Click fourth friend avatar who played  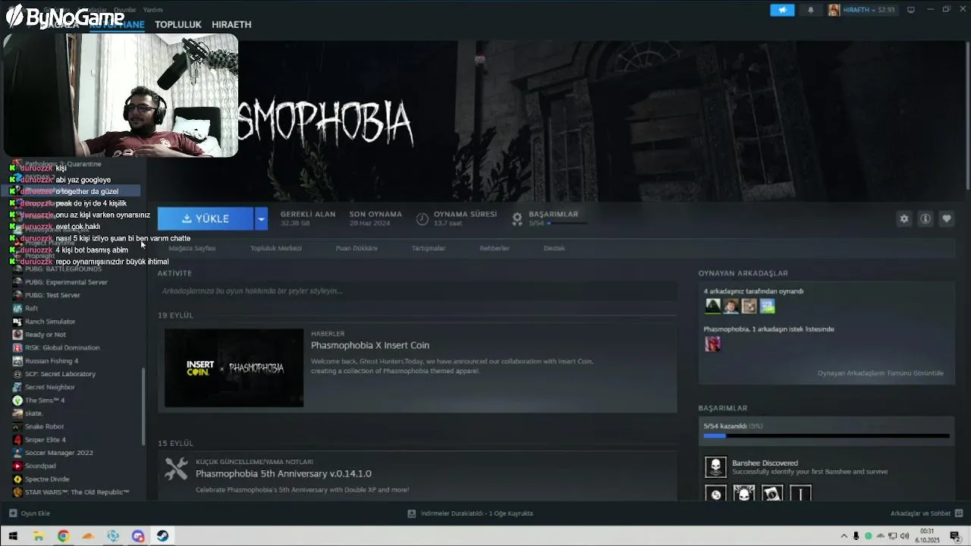768,306
